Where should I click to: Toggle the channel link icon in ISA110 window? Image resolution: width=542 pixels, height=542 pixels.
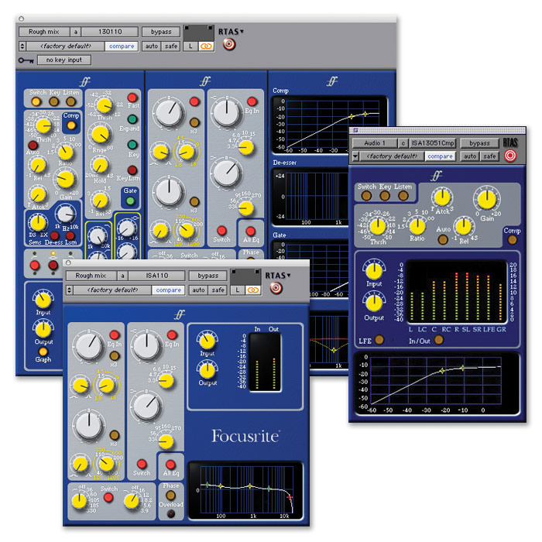pos(253,290)
